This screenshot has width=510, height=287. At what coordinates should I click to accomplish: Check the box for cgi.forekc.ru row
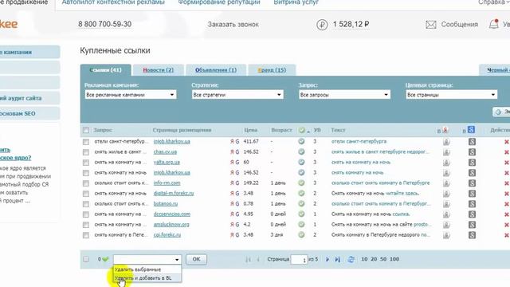click(86, 235)
